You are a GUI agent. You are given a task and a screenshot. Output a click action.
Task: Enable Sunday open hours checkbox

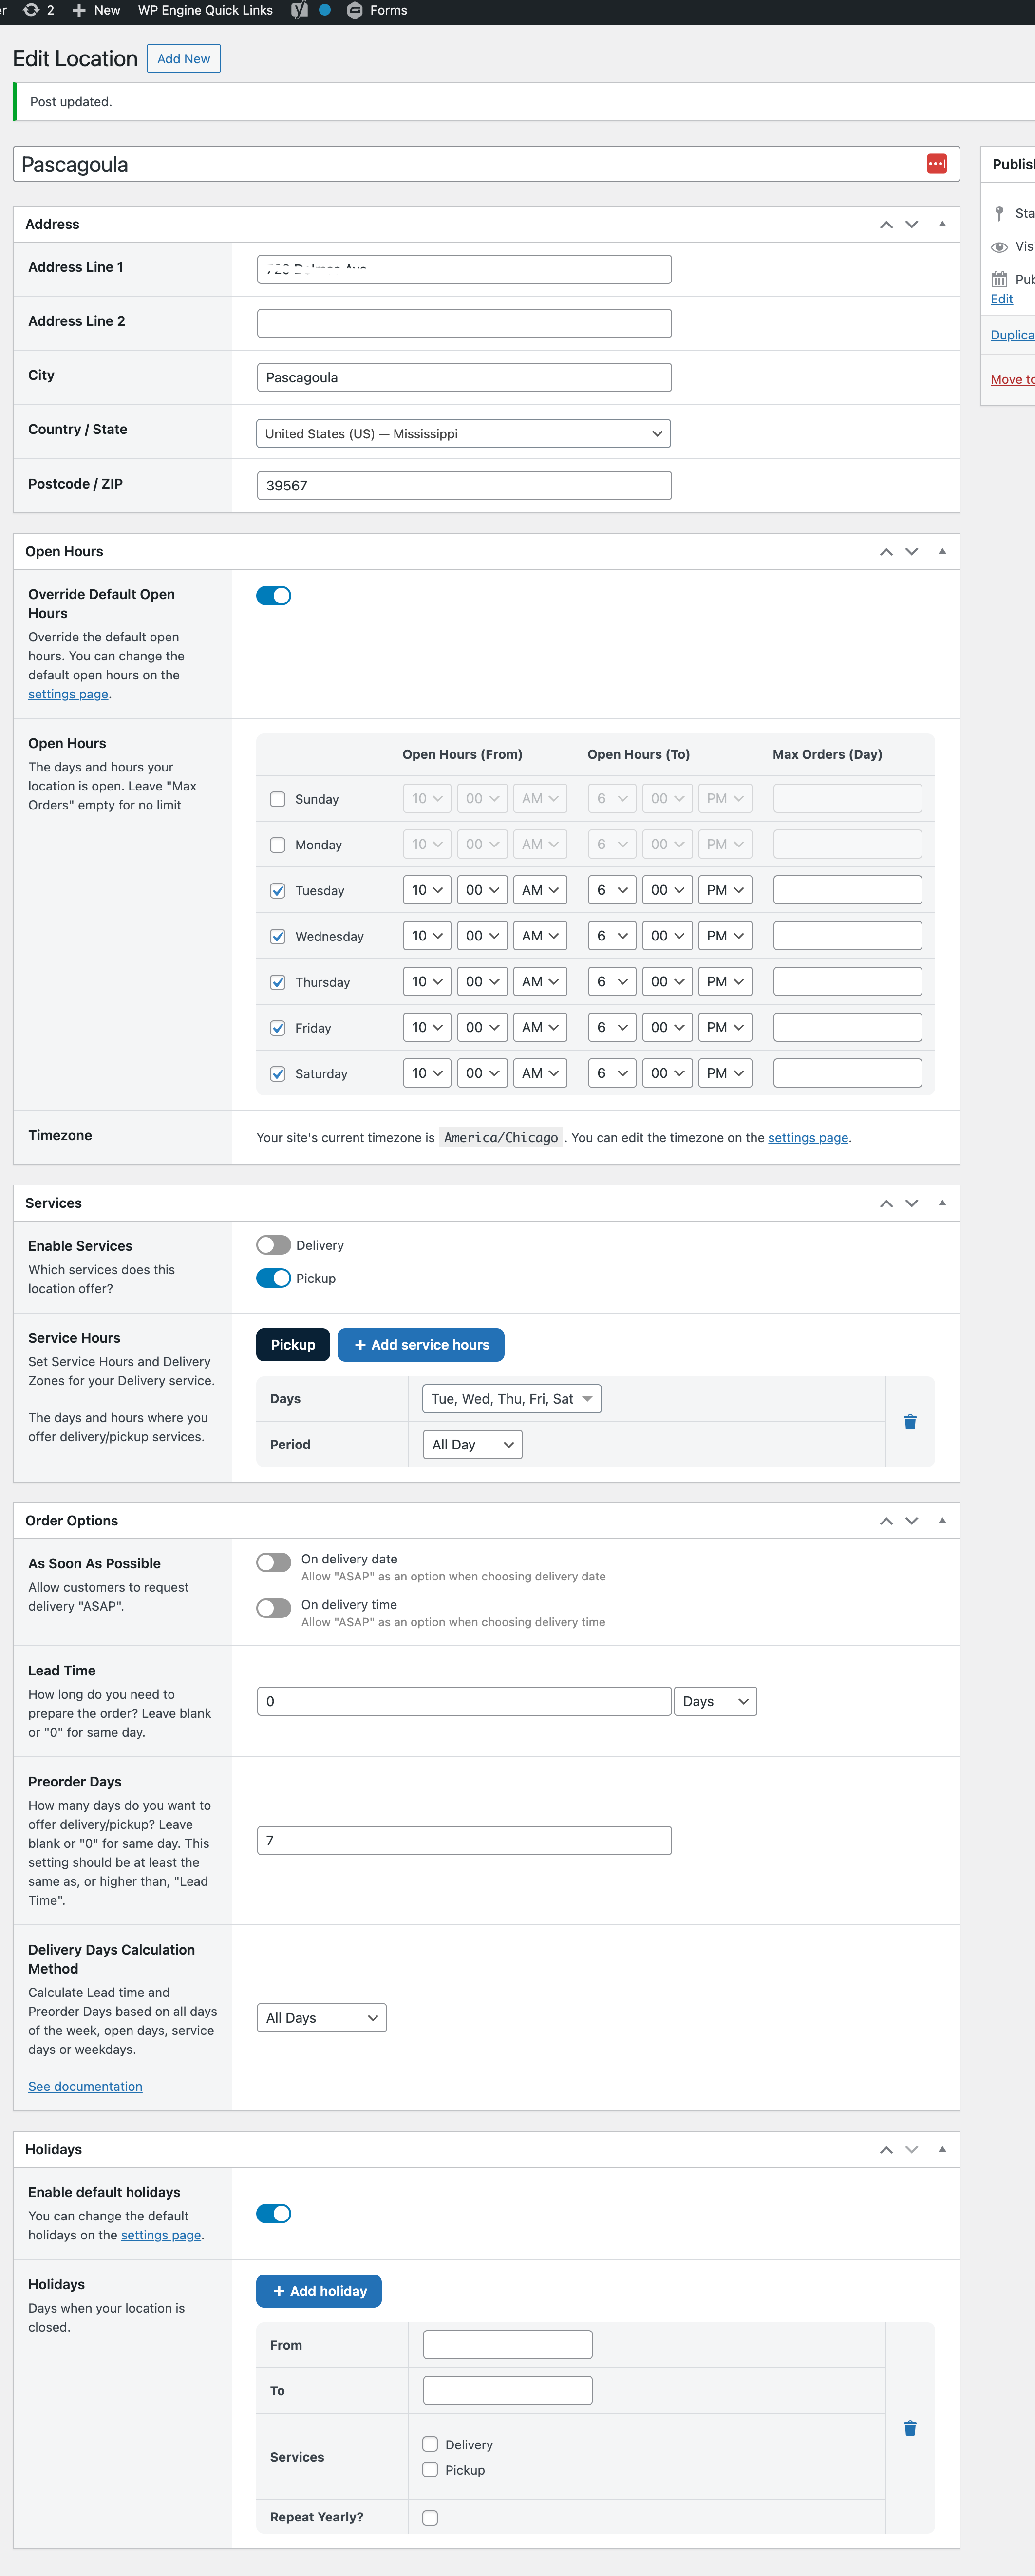click(278, 799)
